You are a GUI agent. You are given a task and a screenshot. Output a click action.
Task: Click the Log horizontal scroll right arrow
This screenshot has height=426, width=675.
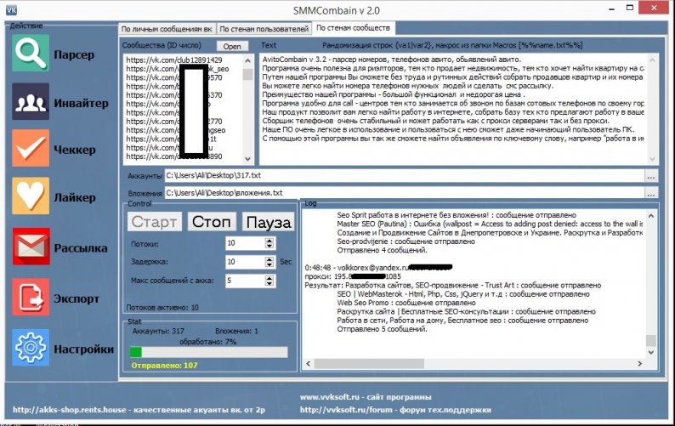(639, 364)
